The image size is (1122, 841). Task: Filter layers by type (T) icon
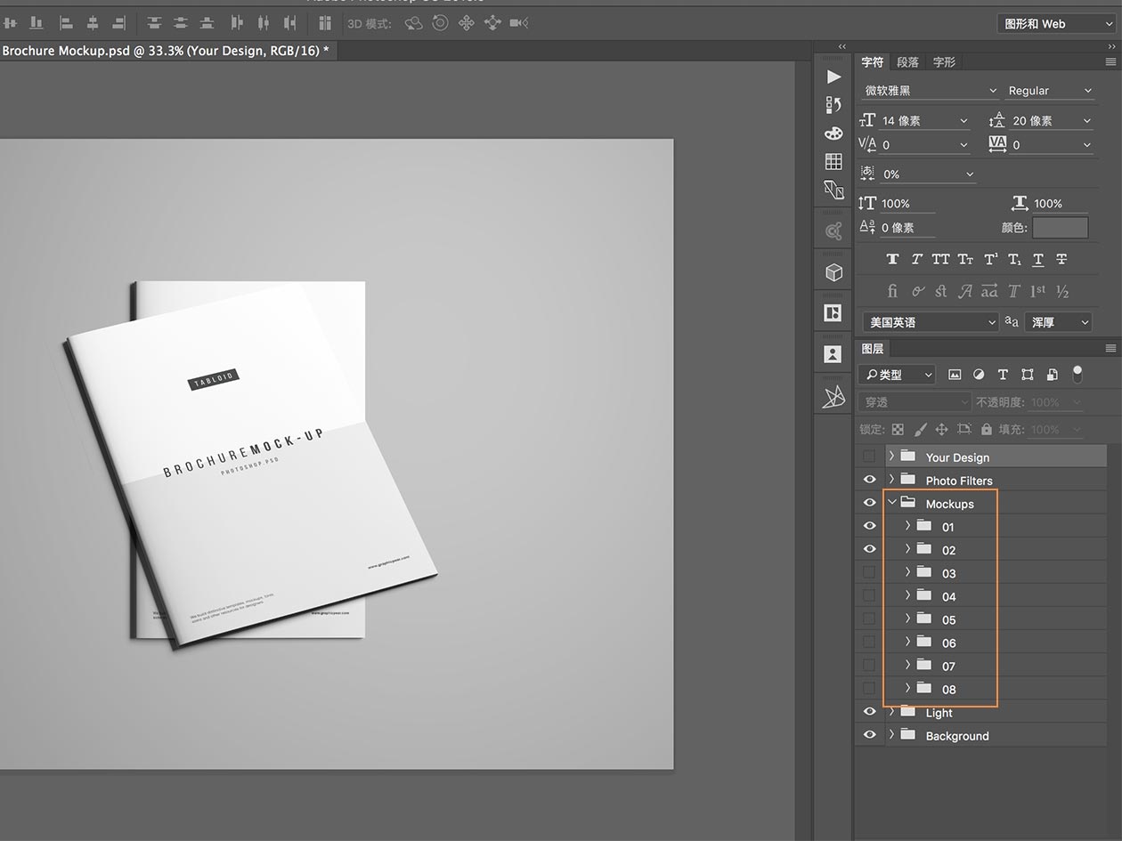[x=1003, y=375]
